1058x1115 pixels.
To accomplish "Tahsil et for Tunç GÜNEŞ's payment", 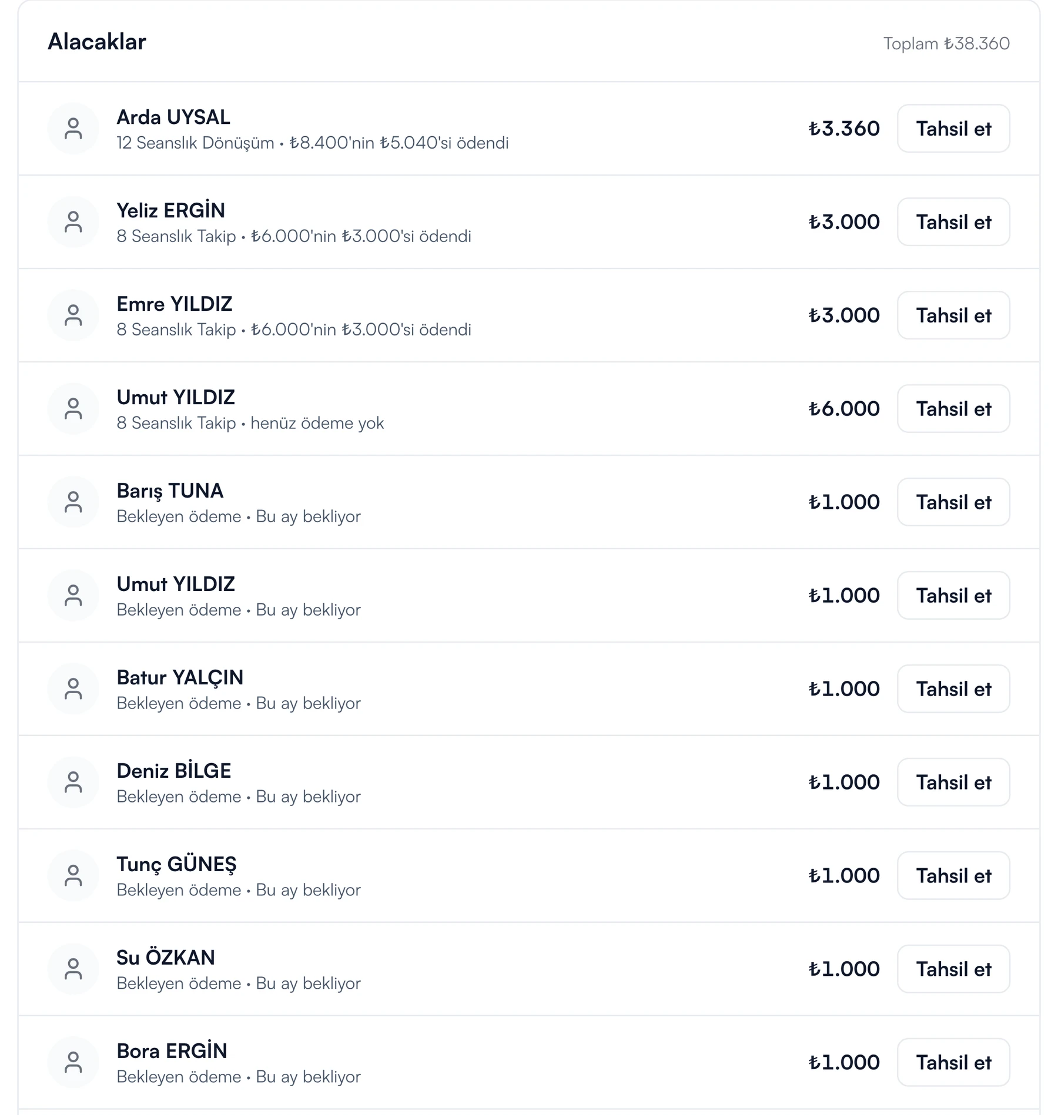I will pos(953,876).
